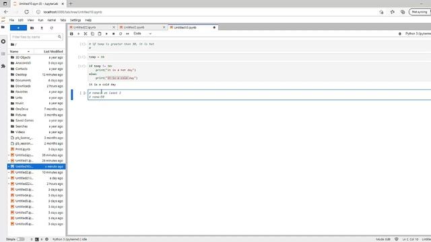Image resolution: width=431 pixels, height=242 pixels.
Task: Select the Downloads folder
Action: tap(36, 86)
